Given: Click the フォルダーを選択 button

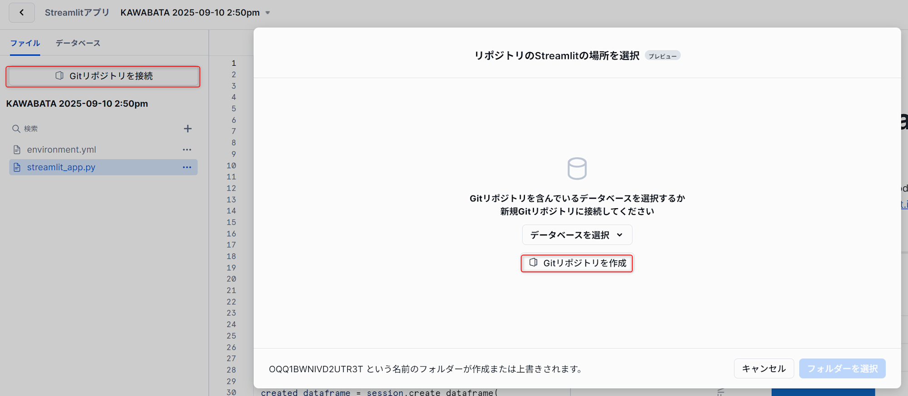Looking at the screenshot, I should click(x=842, y=369).
